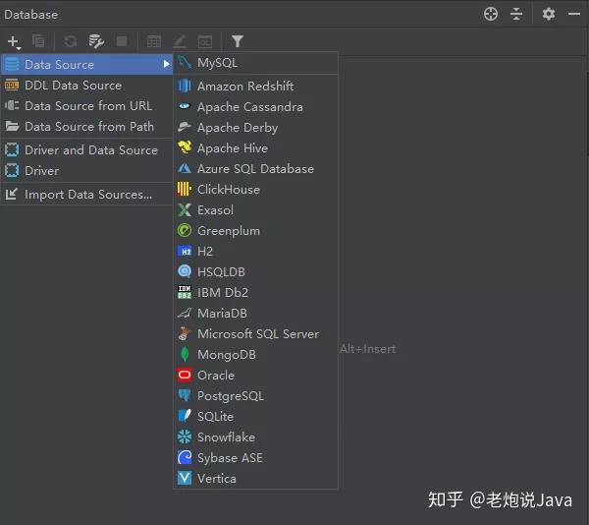Select Amazon Redshift data source
Image resolution: width=589 pixels, height=525 pixels.
(255, 87)
